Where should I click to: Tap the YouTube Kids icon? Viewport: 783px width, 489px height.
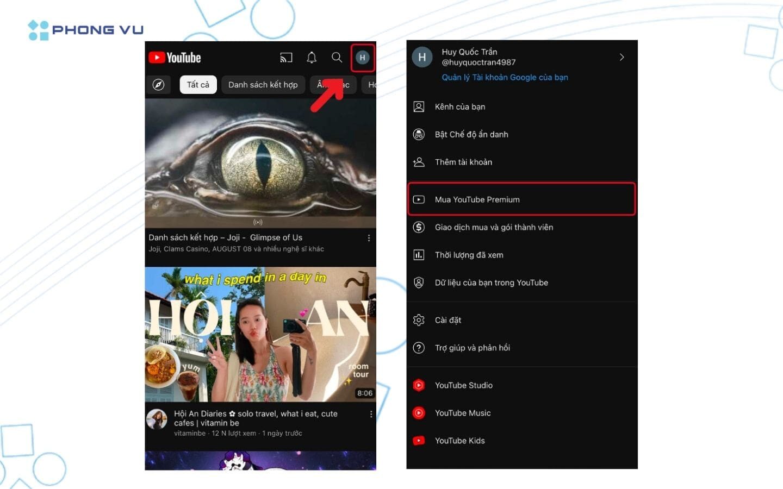pos(419,441)
